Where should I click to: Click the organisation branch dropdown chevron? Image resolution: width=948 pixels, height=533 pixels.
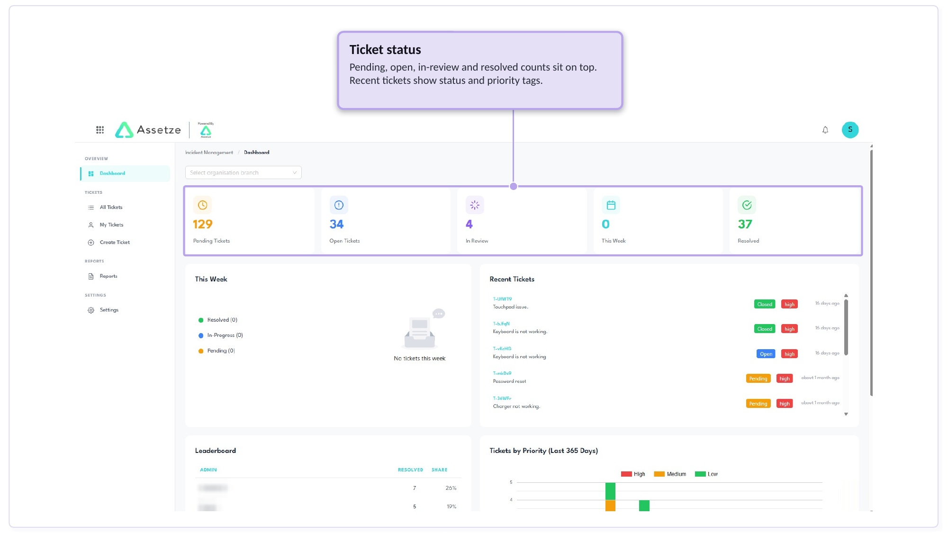pos(294,173)
